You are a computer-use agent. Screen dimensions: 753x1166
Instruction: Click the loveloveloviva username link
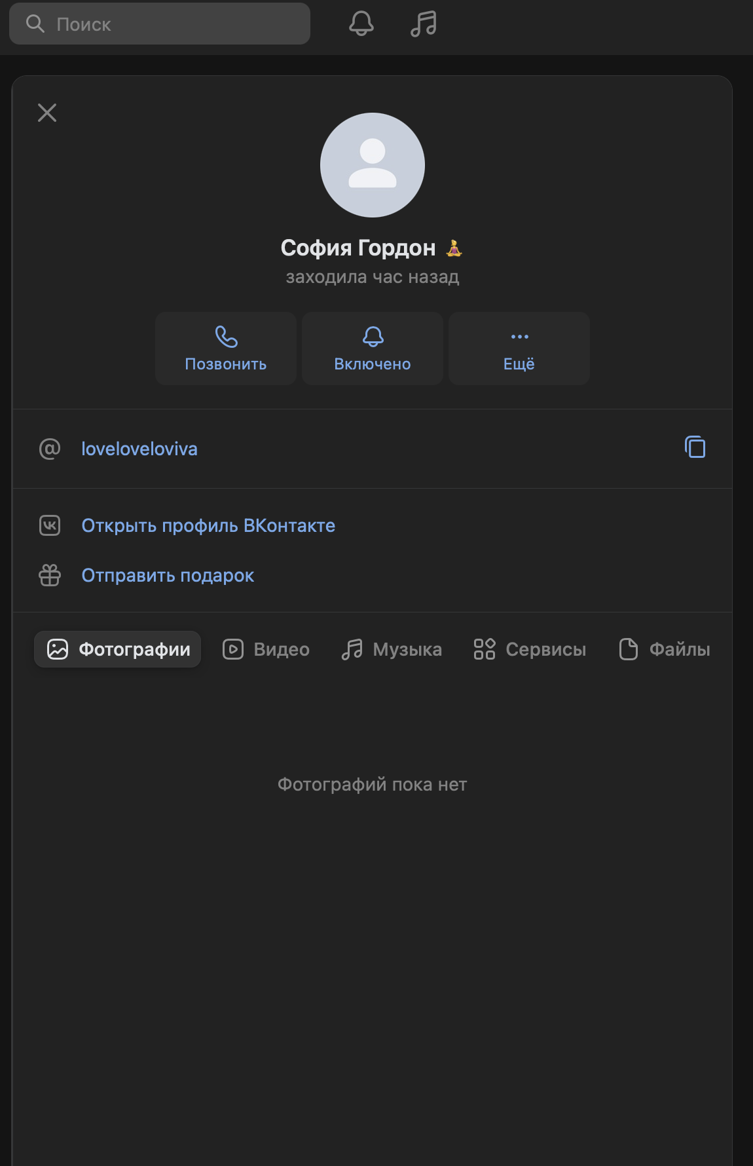139,449
